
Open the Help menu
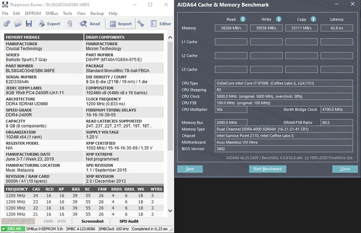click(113, 13)
